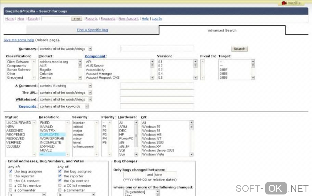Check first column 'a CC list member' checkbox
The image size is (312, 196).
(x=10, y=185)
